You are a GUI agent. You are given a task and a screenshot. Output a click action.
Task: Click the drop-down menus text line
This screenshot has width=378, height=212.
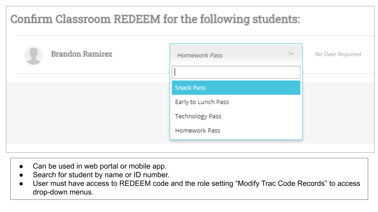pyautogui.click(x=63, y=192)
